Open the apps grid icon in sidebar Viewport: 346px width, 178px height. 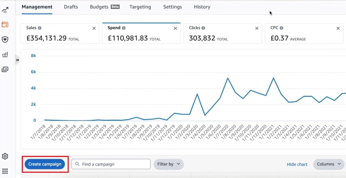click(x=5, y=171)
